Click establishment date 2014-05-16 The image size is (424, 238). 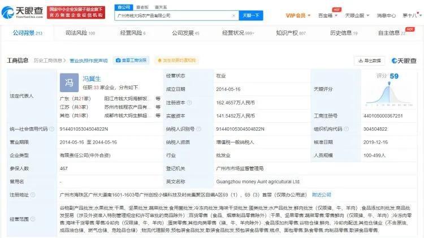click(228, 89)
